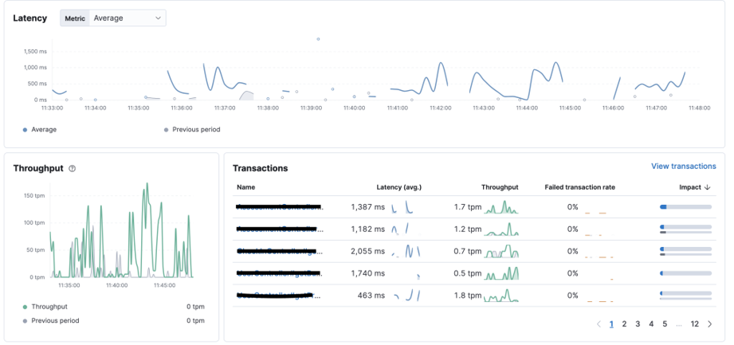Click the outlier point above 1,500 ms

(318, 39)
